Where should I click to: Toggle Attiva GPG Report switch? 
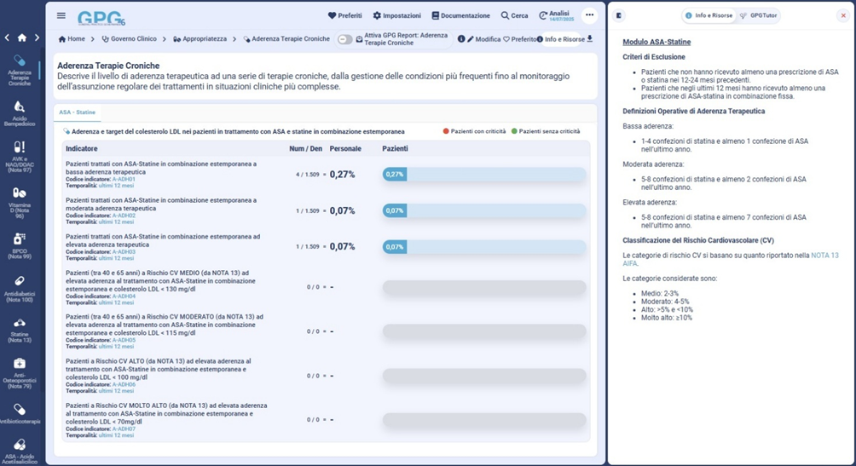(345, 39)
